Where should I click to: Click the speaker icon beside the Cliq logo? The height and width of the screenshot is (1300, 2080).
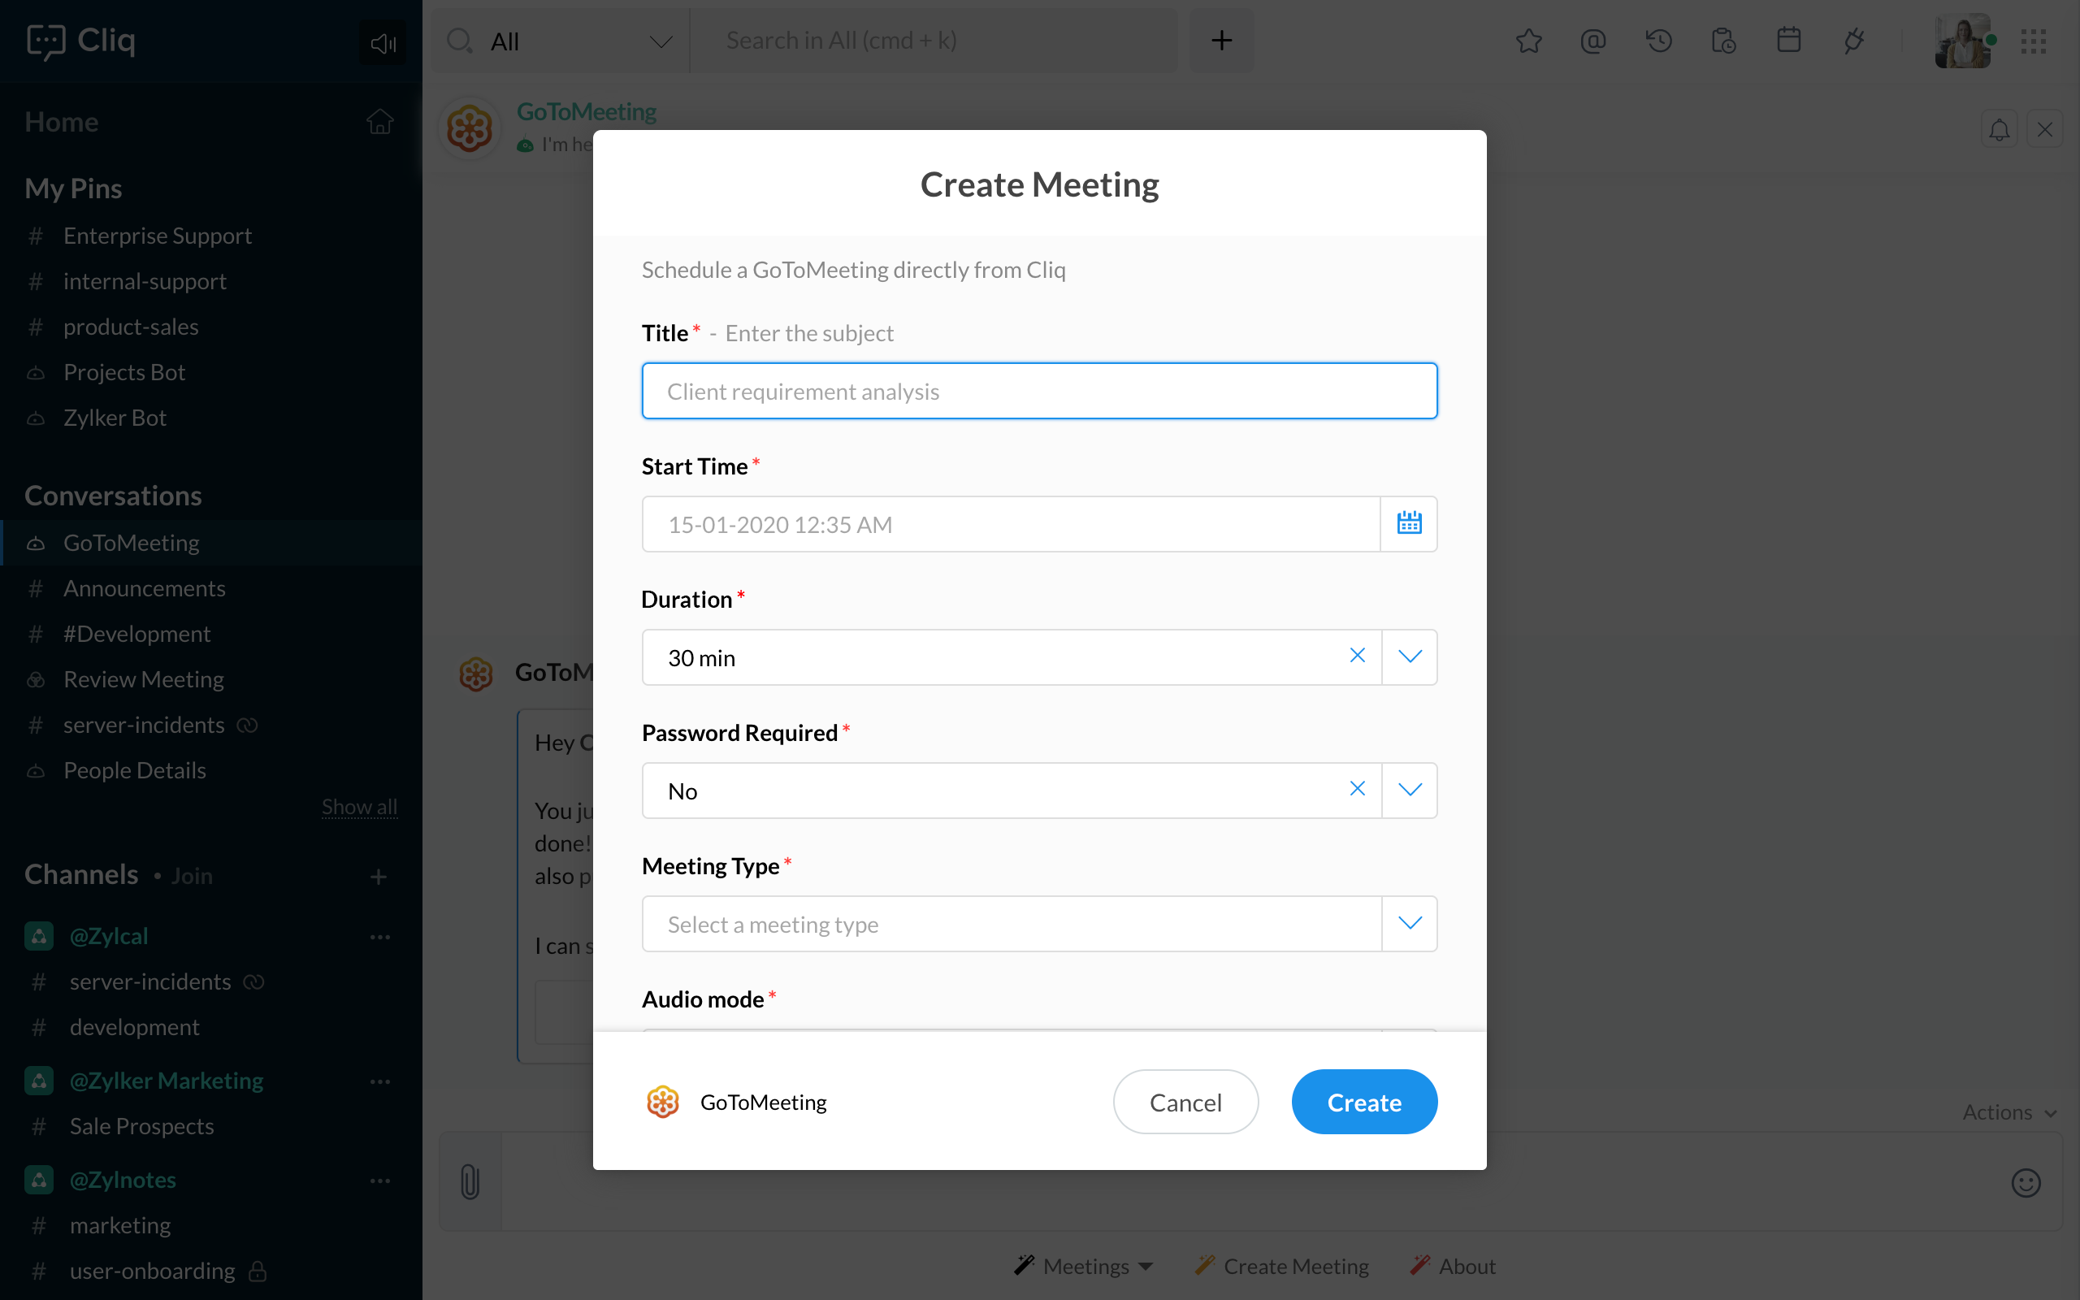coord(383,42)
